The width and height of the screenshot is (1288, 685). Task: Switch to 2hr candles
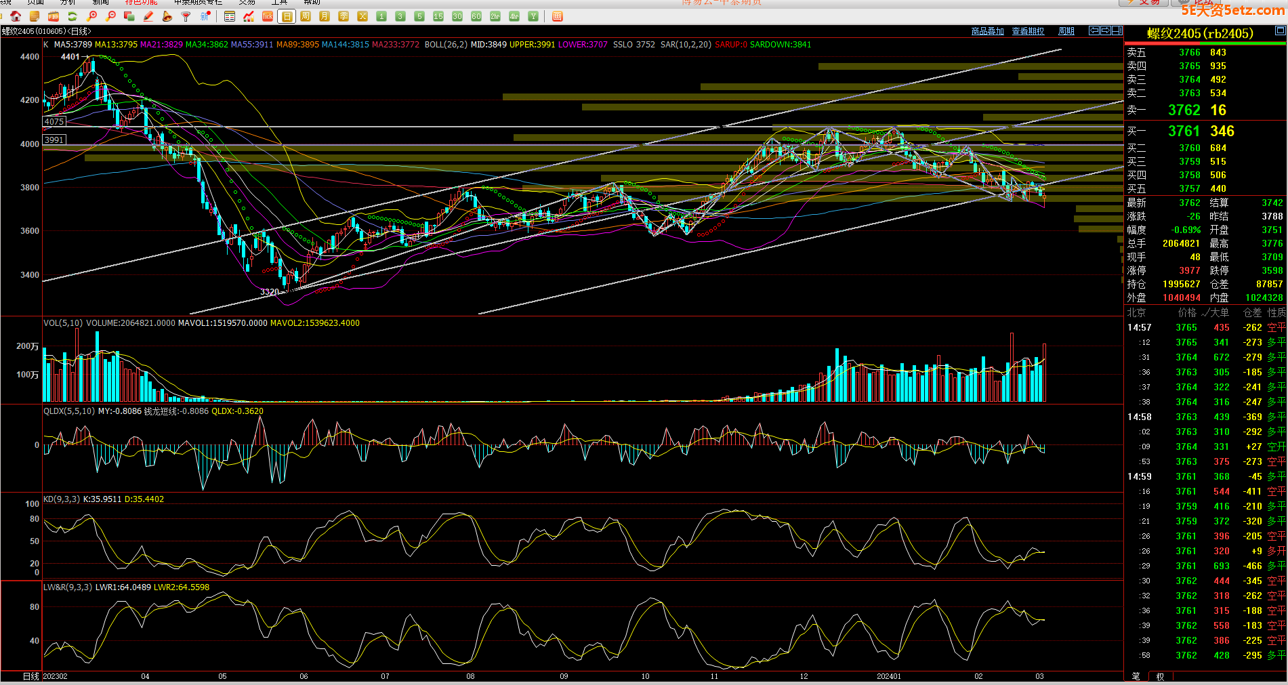coord(495,16)
